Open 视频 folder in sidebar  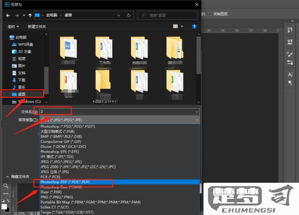(19, 59)
